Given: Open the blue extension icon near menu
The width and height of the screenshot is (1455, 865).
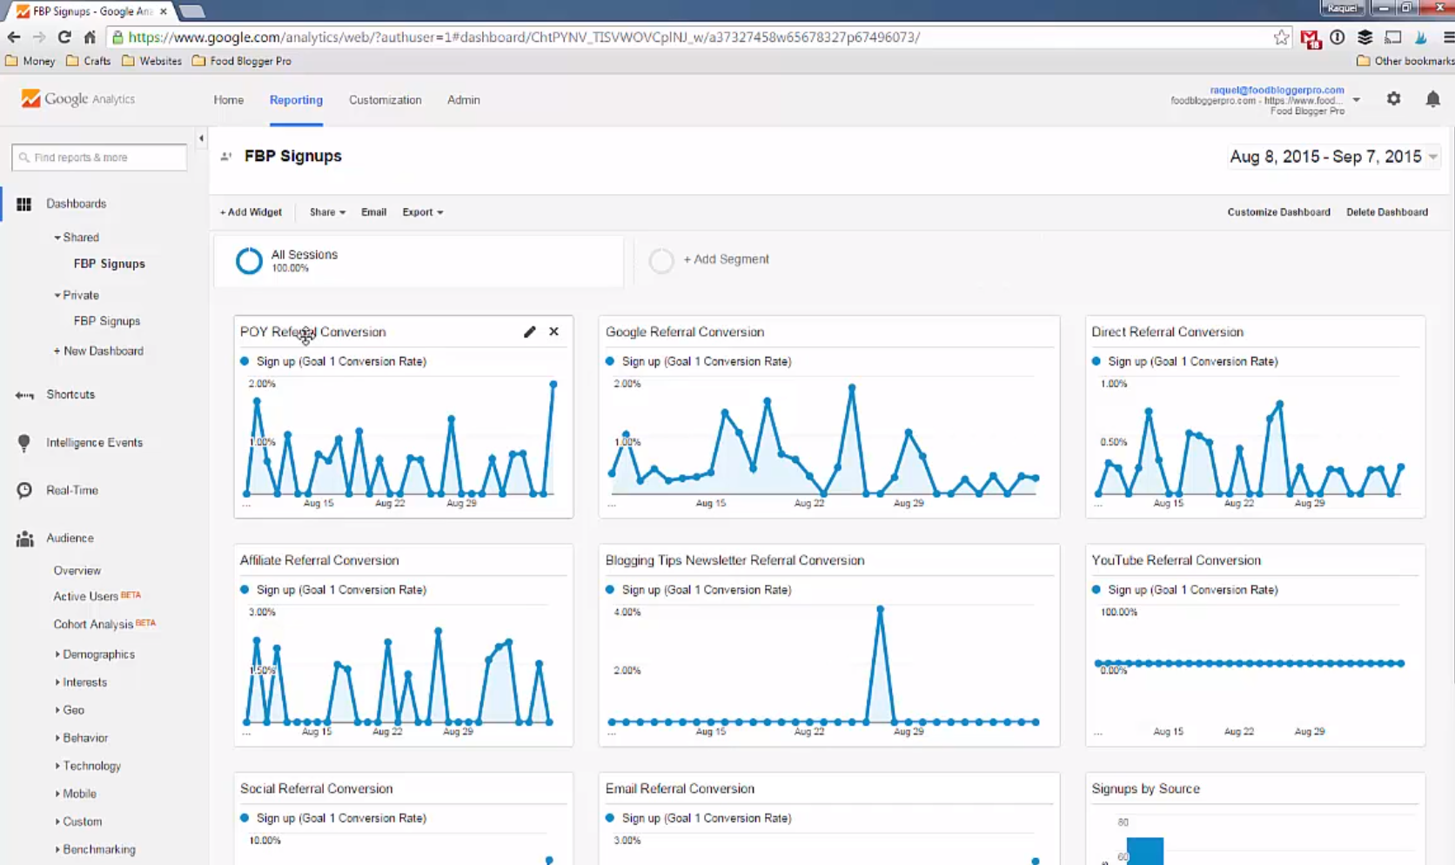Looking at the screenshot, I should (1421, 37).
